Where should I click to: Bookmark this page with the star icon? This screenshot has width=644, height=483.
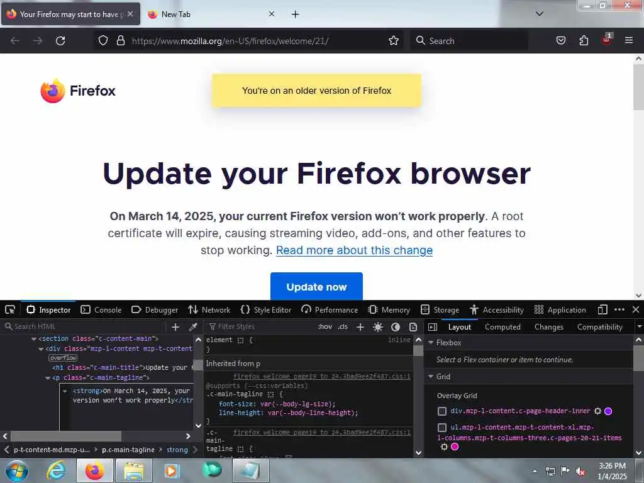coord(394,40)
